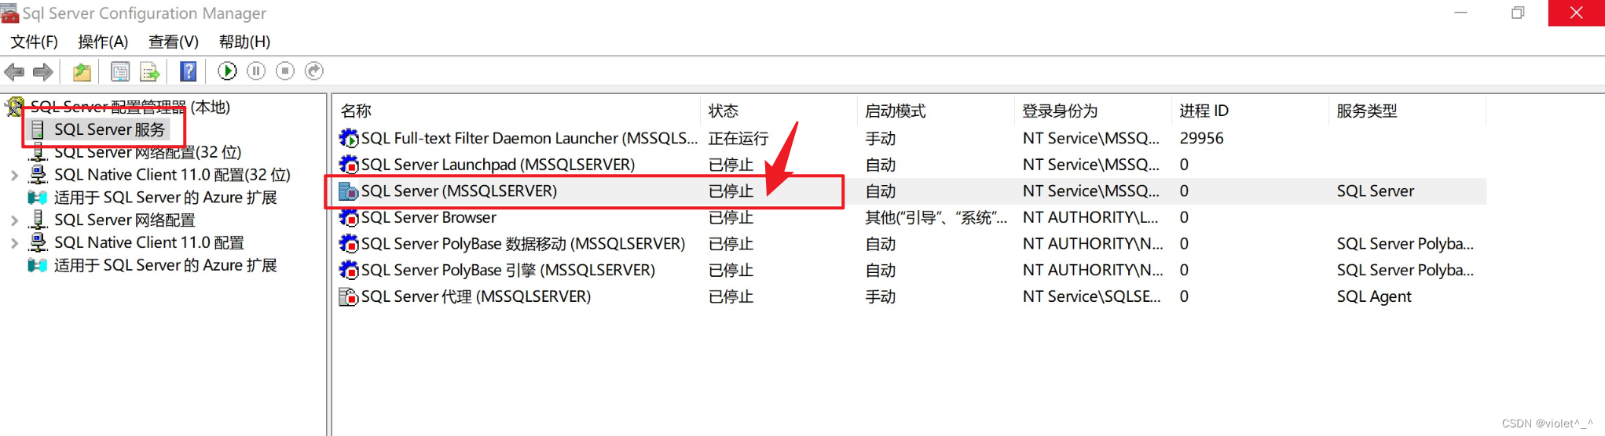This screenshot has width=1605, height=436.
Task: Minimize the Configuration Manager window
Action: (x=1460, y=13)
